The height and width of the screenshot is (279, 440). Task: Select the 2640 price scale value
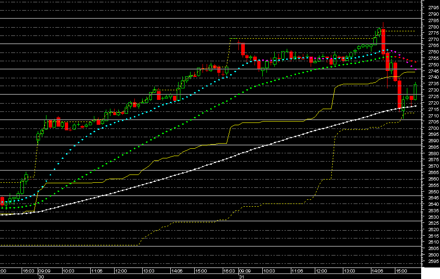434,204
